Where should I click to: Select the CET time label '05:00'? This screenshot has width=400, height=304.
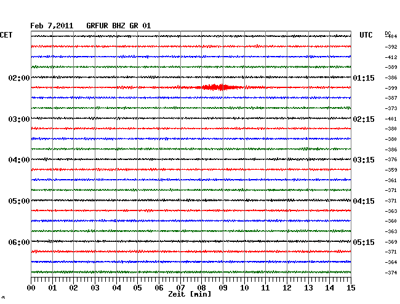click(19, 201)
